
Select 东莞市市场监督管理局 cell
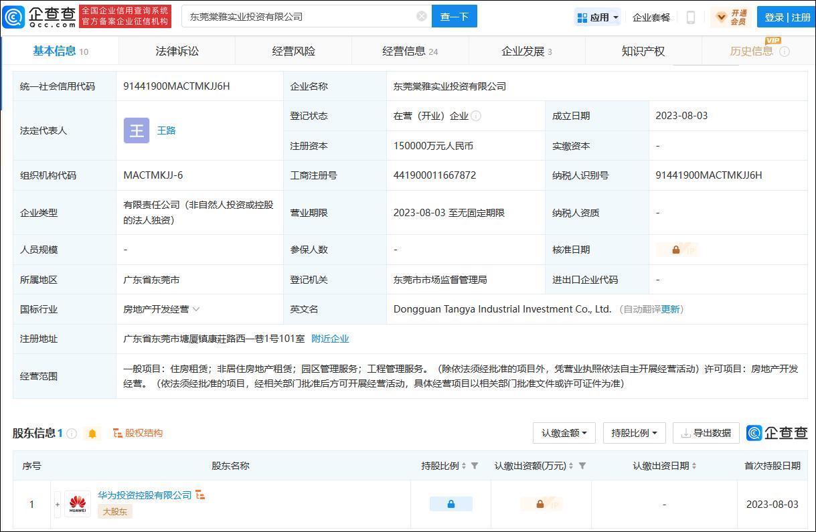(x=440, y=280)
